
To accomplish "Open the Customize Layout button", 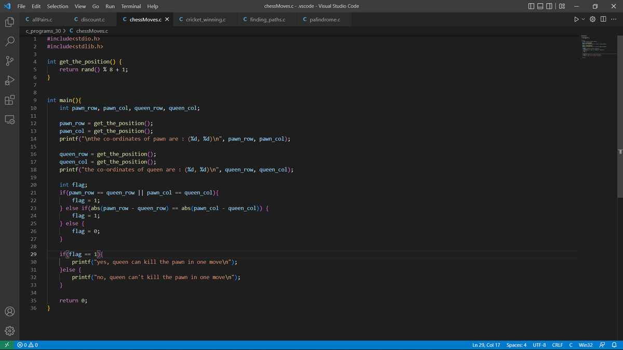I will pyautogui.click(x=562, y=6).
